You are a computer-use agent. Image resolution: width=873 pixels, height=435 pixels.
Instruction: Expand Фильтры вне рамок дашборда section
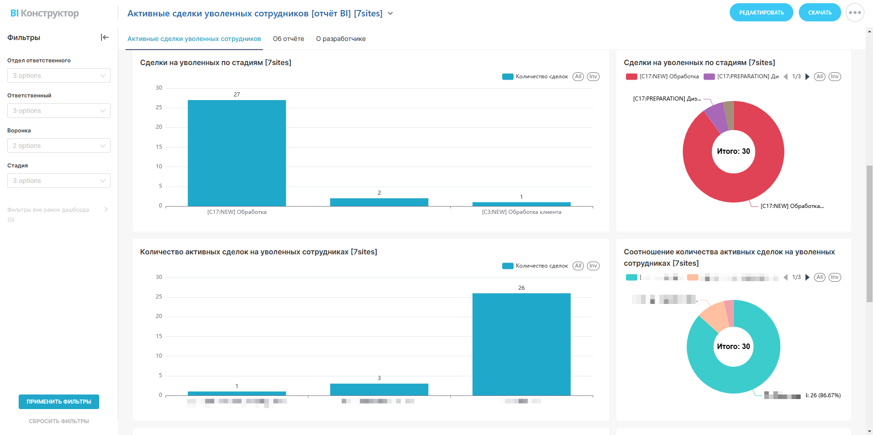106,210
